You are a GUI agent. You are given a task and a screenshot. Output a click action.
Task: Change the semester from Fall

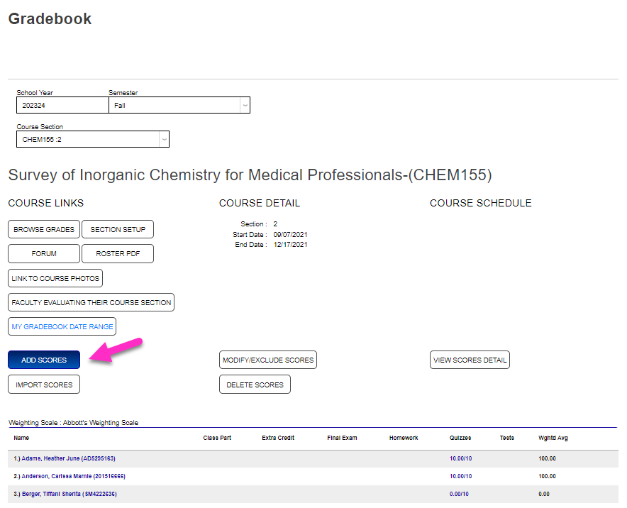click(x=179, y=105)
